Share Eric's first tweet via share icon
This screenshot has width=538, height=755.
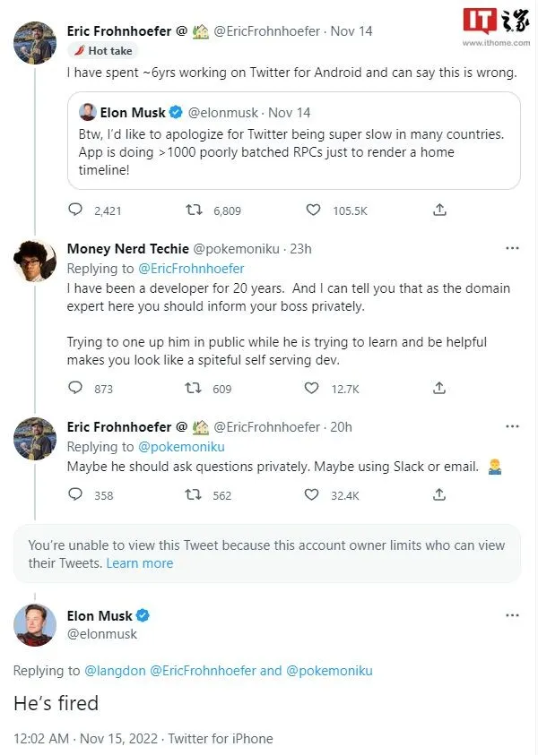[x=439, y=210]
